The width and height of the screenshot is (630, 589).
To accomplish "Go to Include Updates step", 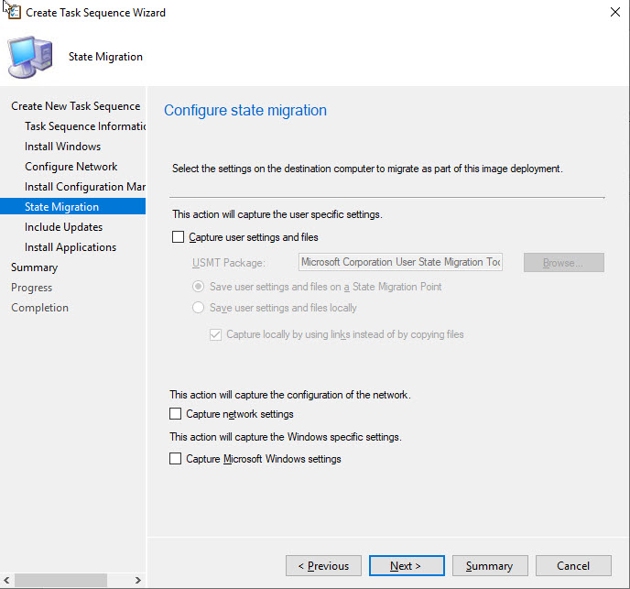I will (x=63, y=227).
